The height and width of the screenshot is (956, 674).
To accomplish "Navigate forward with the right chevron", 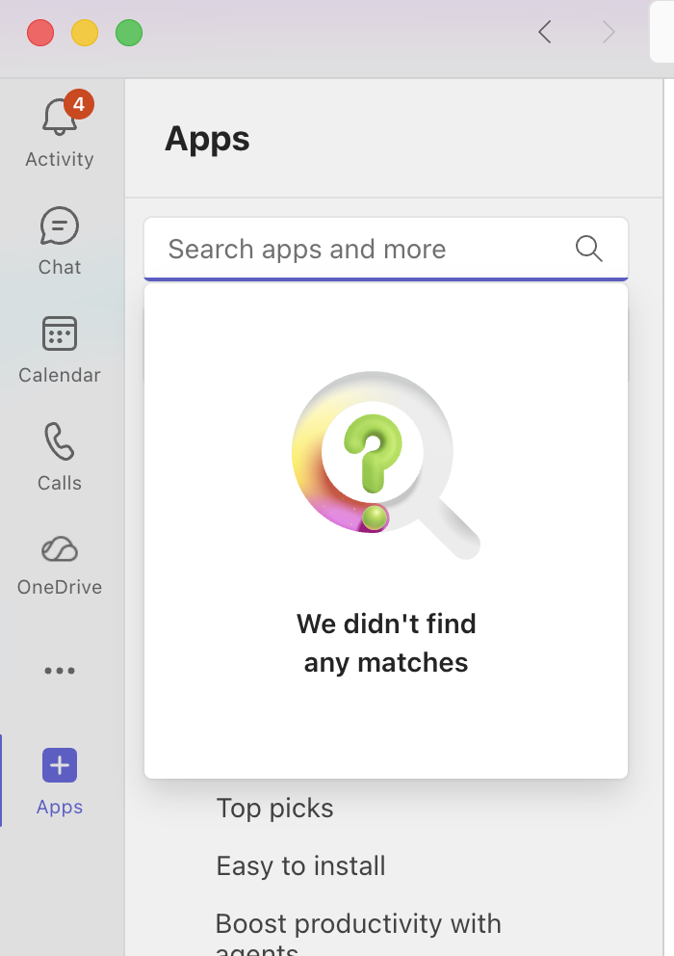I will (609, 33).
